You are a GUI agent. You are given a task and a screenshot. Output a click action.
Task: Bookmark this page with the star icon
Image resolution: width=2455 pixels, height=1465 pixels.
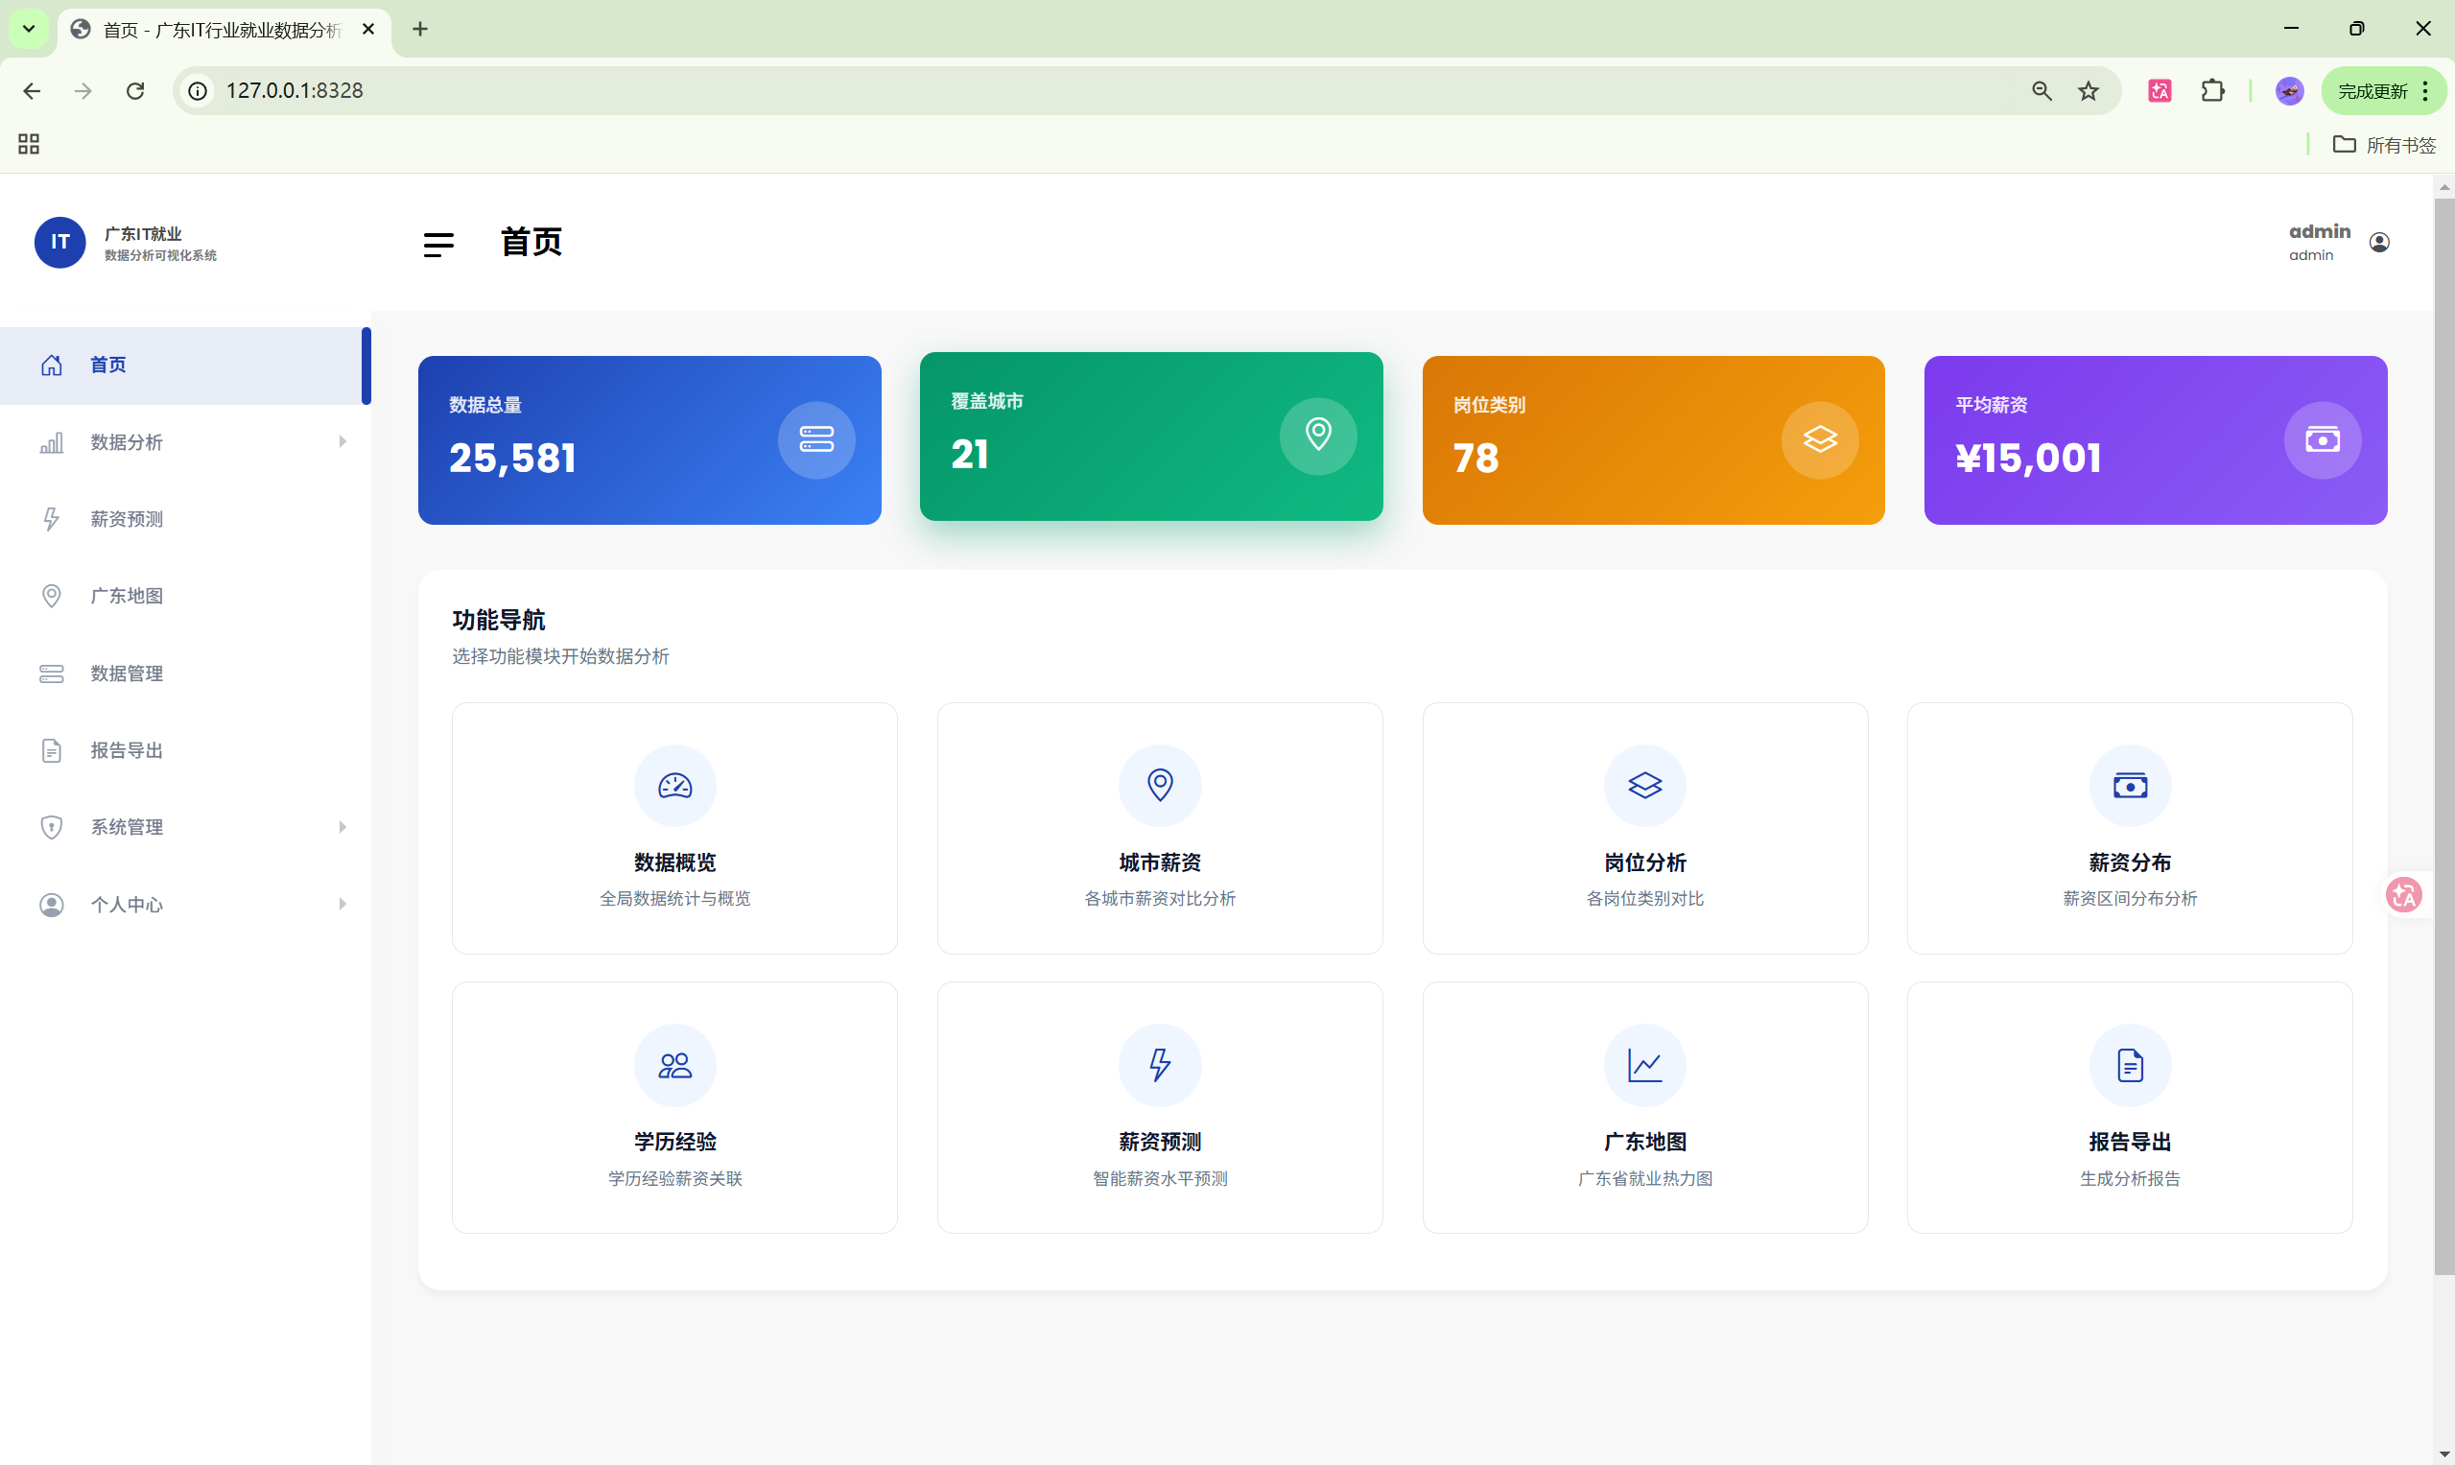pos(2088,91)
